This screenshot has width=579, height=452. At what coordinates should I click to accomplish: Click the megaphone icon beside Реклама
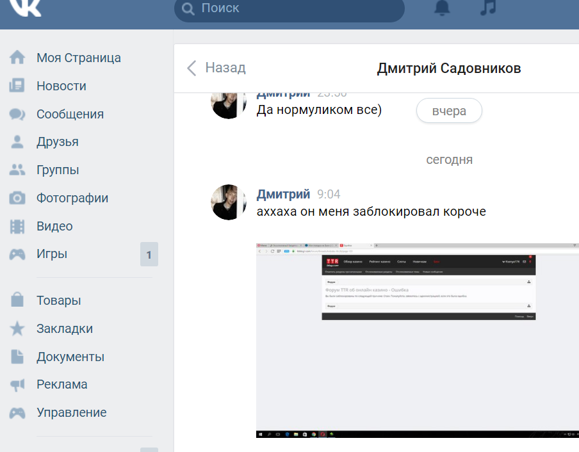tap(19, 384)
